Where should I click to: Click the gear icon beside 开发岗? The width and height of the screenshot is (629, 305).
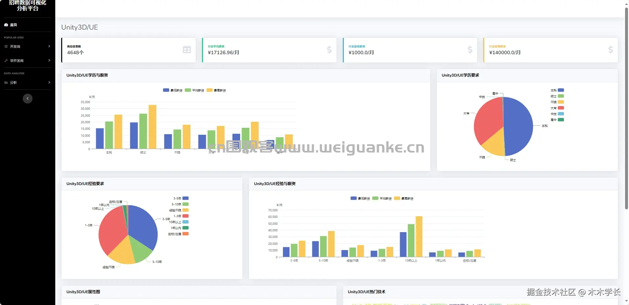(6, 46)
